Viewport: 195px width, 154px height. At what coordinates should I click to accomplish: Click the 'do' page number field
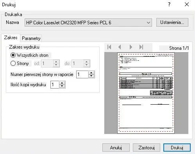pos(78,63)
